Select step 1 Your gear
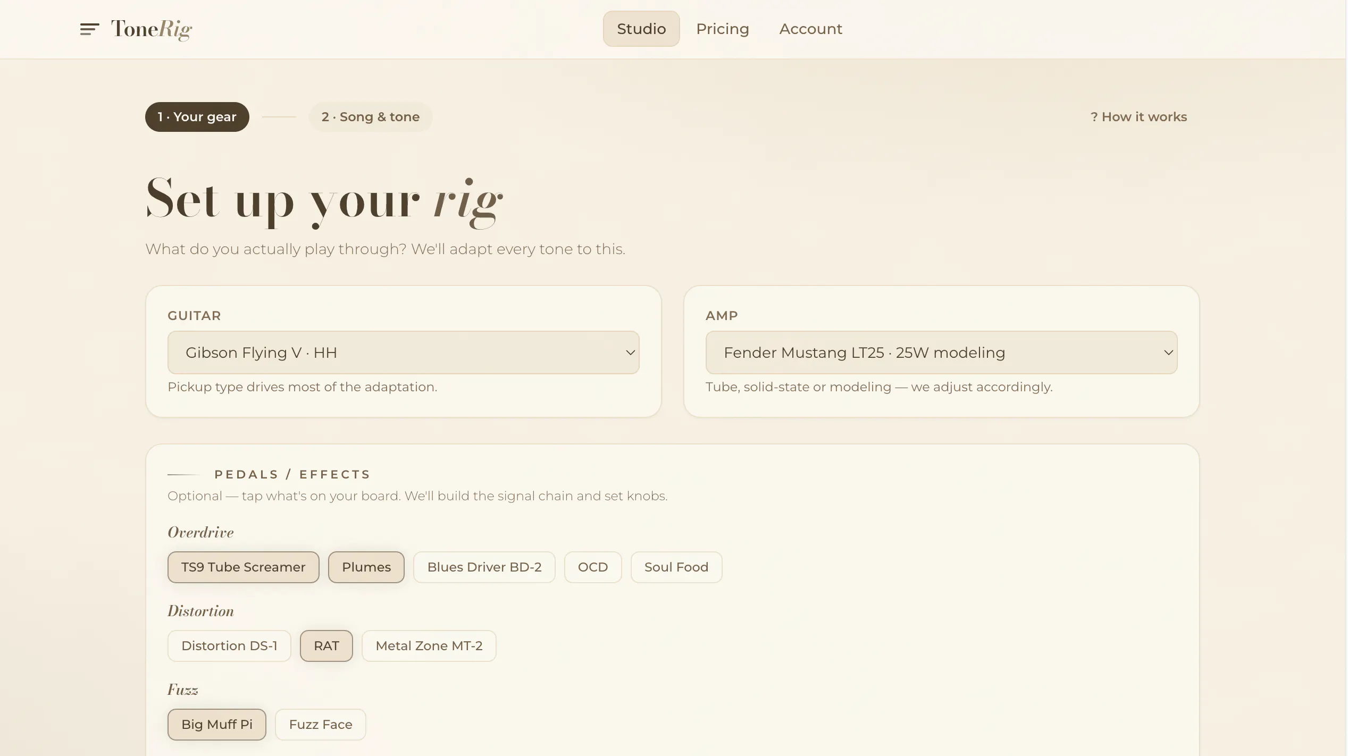Screen dimensions: 1348x756 197,117
